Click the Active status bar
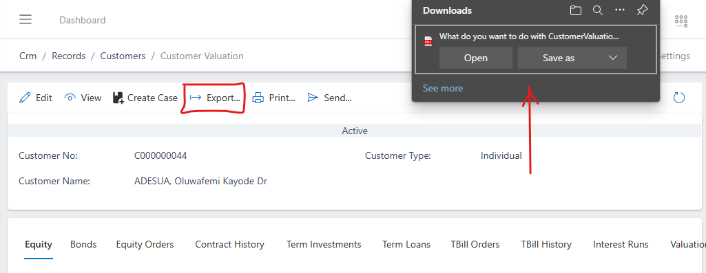The image size is (706, 273). (x=355, y=131)
